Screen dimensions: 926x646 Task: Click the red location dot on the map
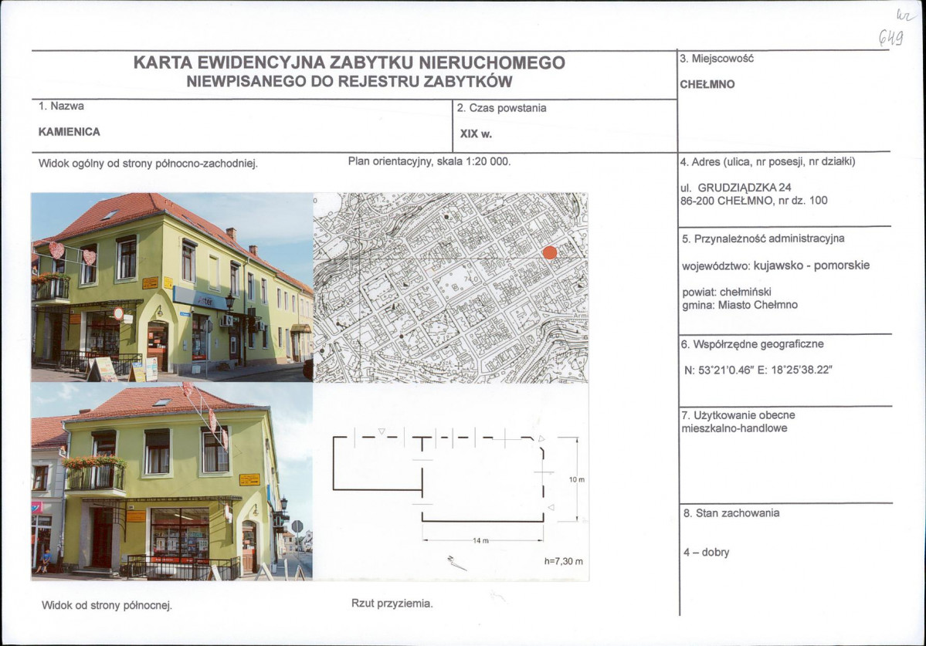click(550, 252)
